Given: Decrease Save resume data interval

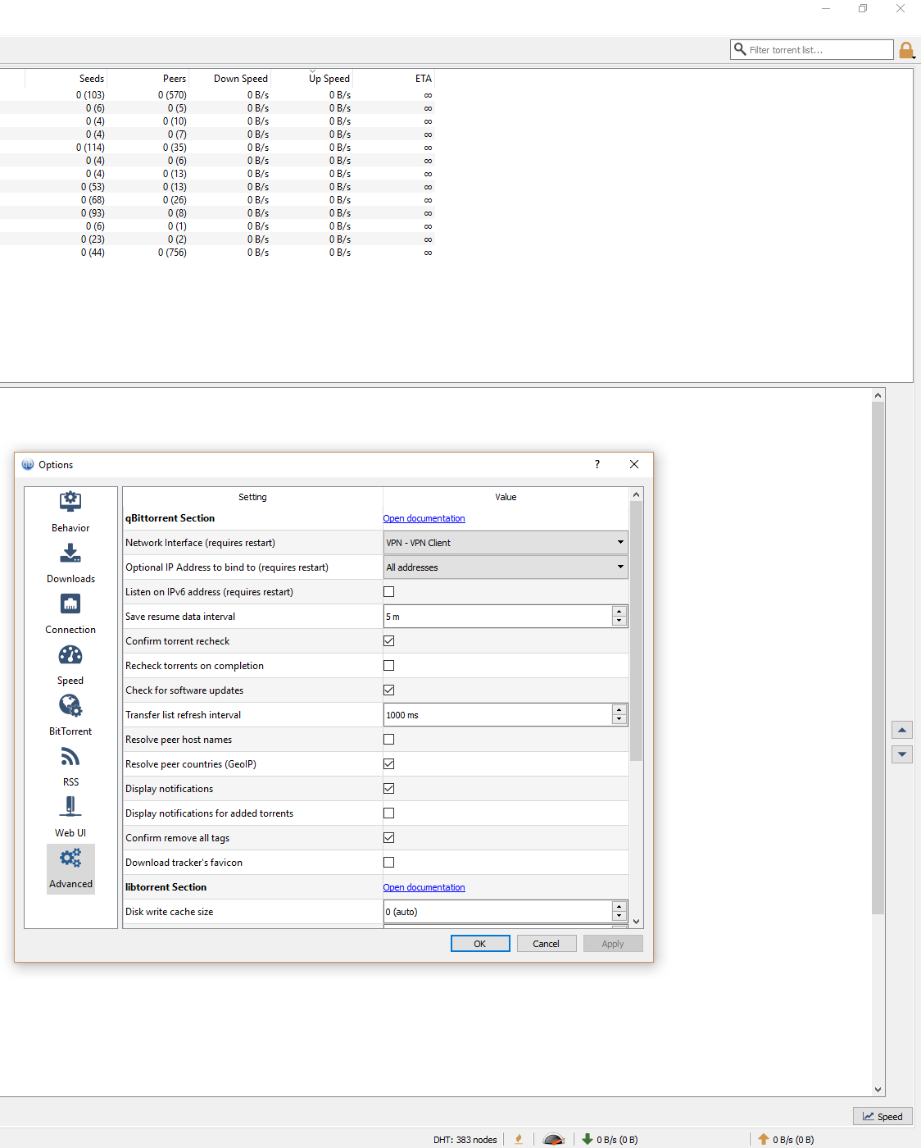Looking at the screenshot, I should [x=619, y=622].
